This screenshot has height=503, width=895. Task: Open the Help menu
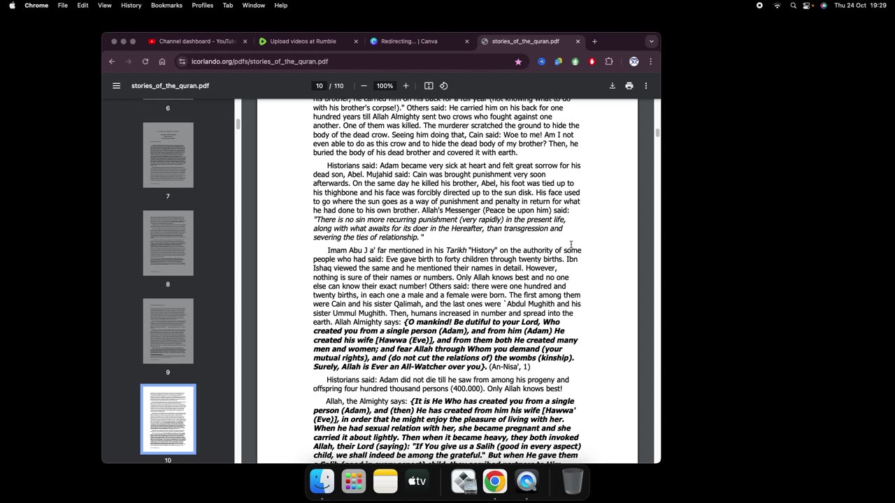[280, 6]
